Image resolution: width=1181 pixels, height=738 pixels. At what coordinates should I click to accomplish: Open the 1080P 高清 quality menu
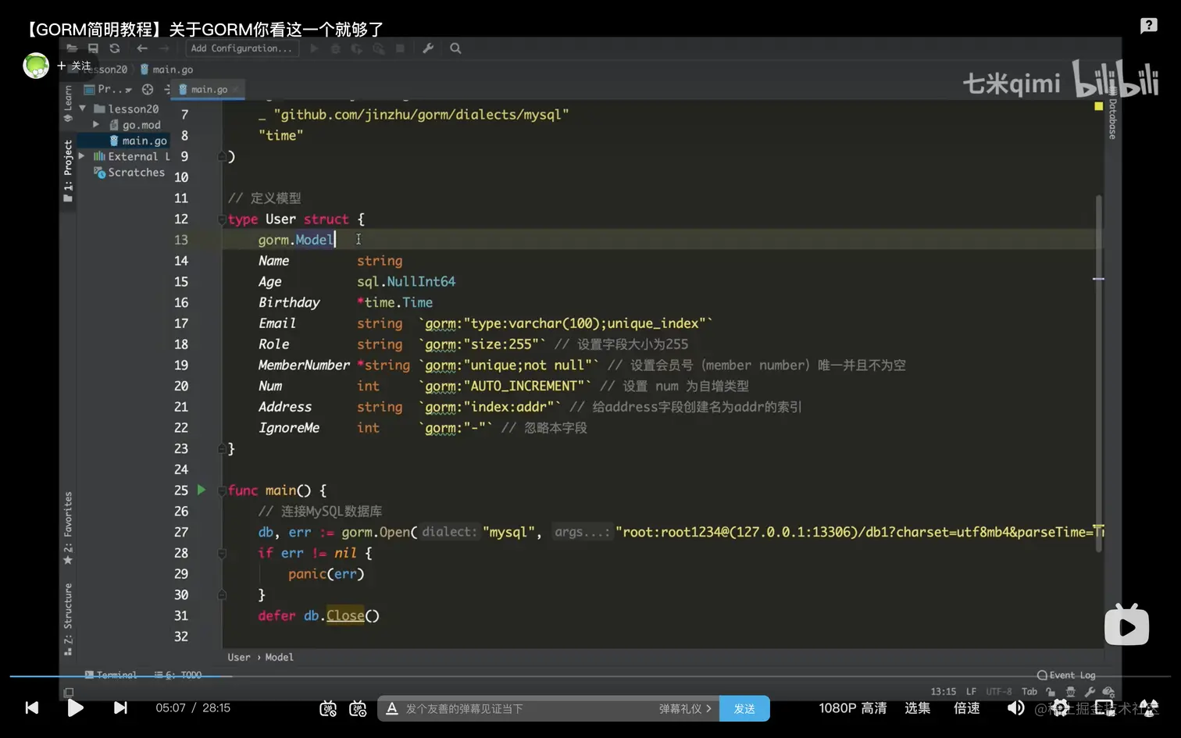click(x=853, y=708)
